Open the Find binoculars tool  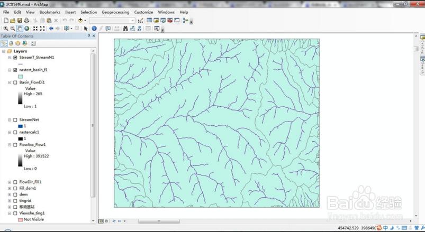pyautogui.click(x=125, y=29)
